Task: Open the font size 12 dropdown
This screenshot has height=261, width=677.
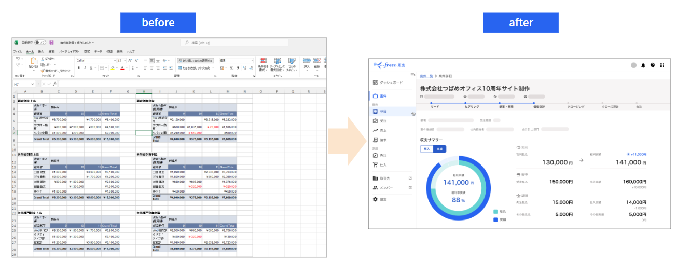Action: [125, 61]
